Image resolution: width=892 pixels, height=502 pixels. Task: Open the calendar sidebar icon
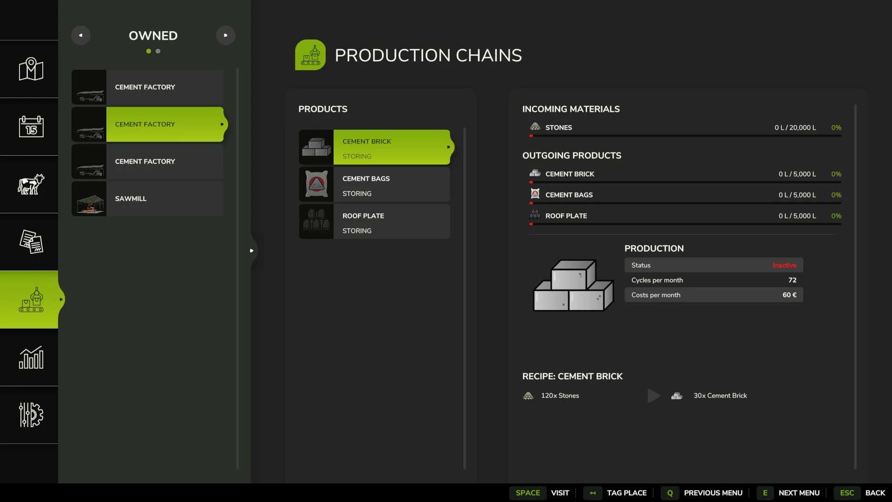pos(31,126)
